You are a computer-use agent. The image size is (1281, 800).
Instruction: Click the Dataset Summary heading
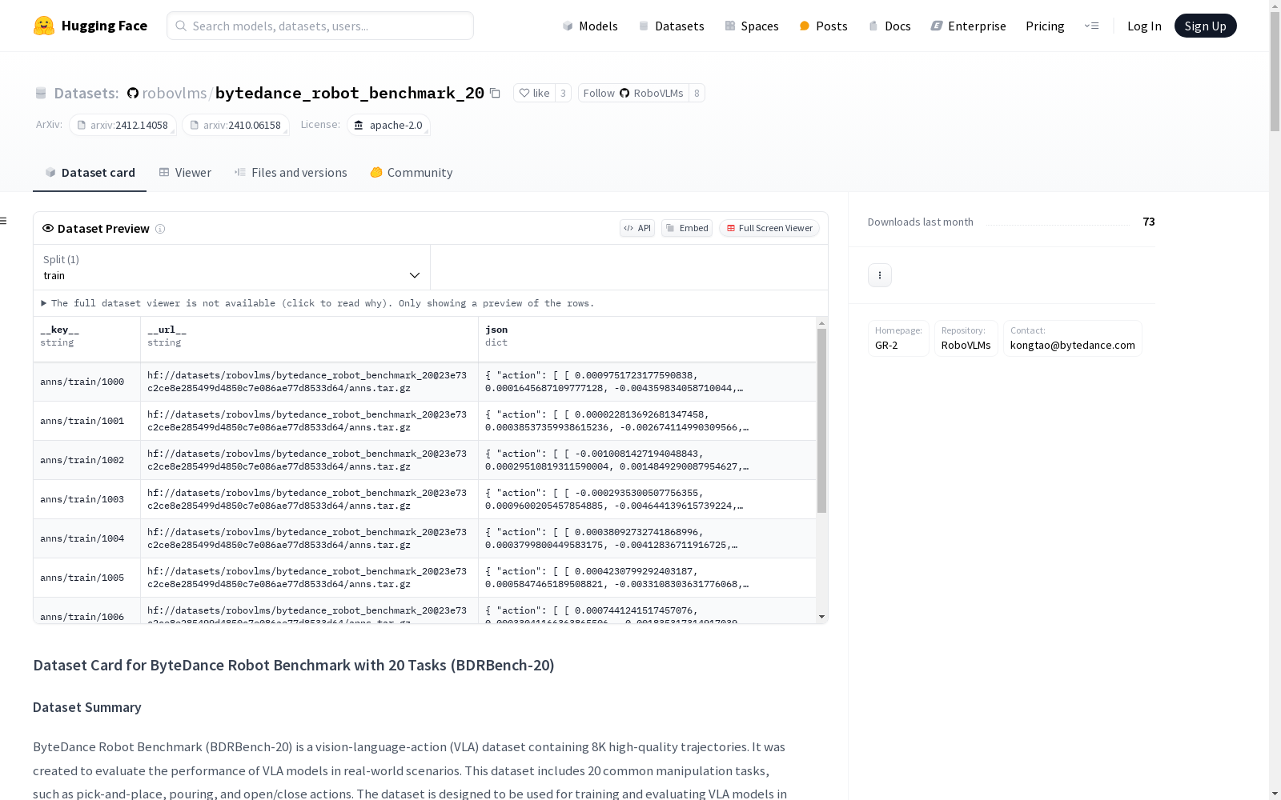(x=87, y=707)
